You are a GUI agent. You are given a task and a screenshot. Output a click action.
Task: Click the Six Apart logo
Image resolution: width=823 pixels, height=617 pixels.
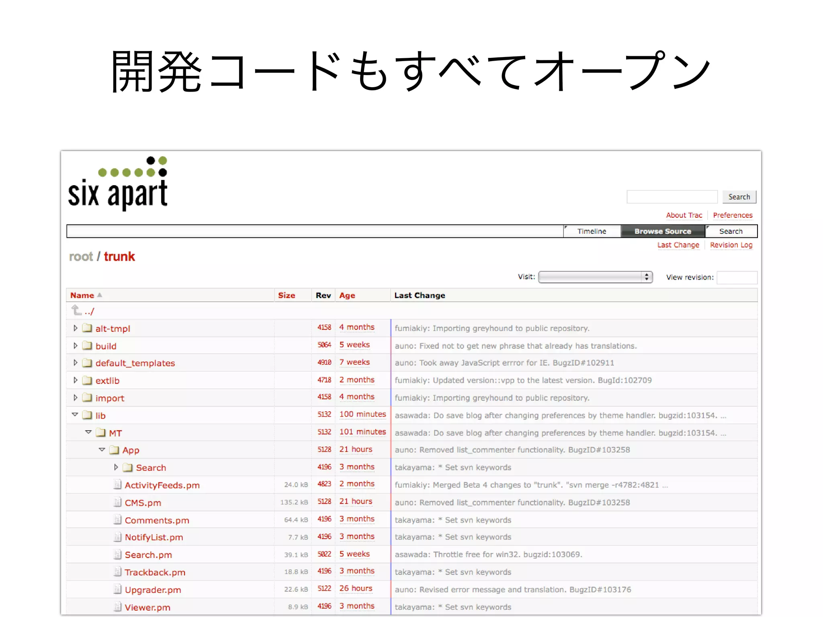pyautogui.click(x=118, y=184)
